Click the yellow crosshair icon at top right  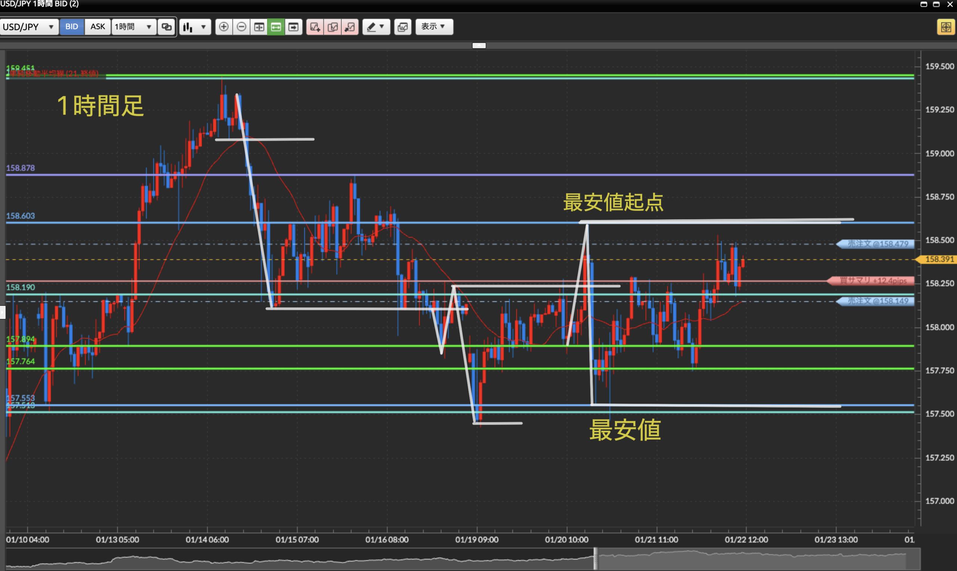coord(945,27)
